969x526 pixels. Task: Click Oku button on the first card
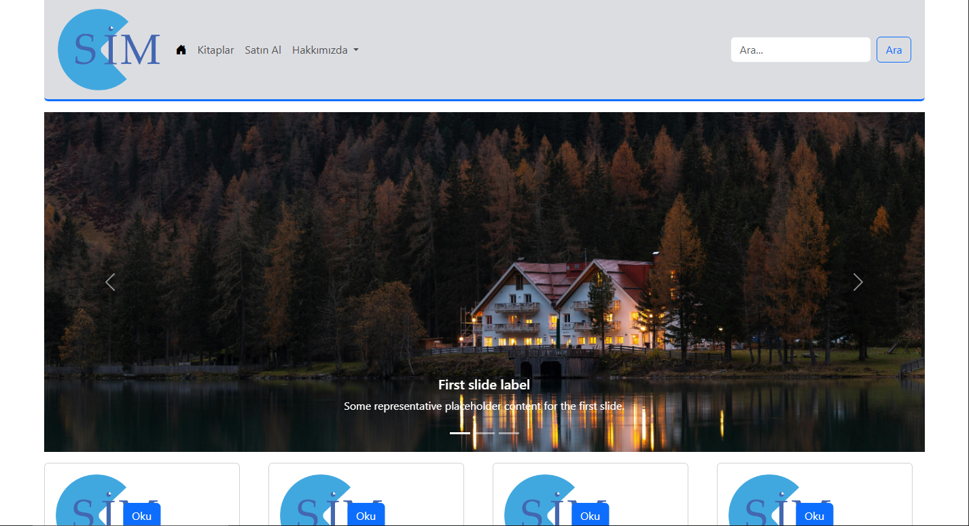(141, 515)
